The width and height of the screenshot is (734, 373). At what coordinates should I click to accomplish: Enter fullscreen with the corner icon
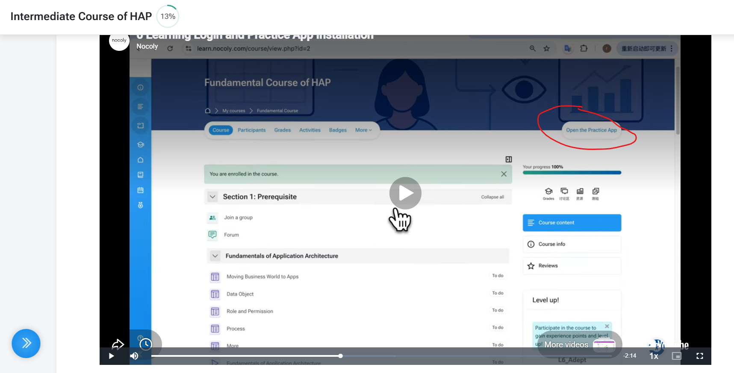click(x=700, y=356)
